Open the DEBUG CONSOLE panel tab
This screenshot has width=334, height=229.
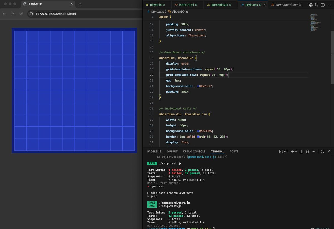click(194, 152)
